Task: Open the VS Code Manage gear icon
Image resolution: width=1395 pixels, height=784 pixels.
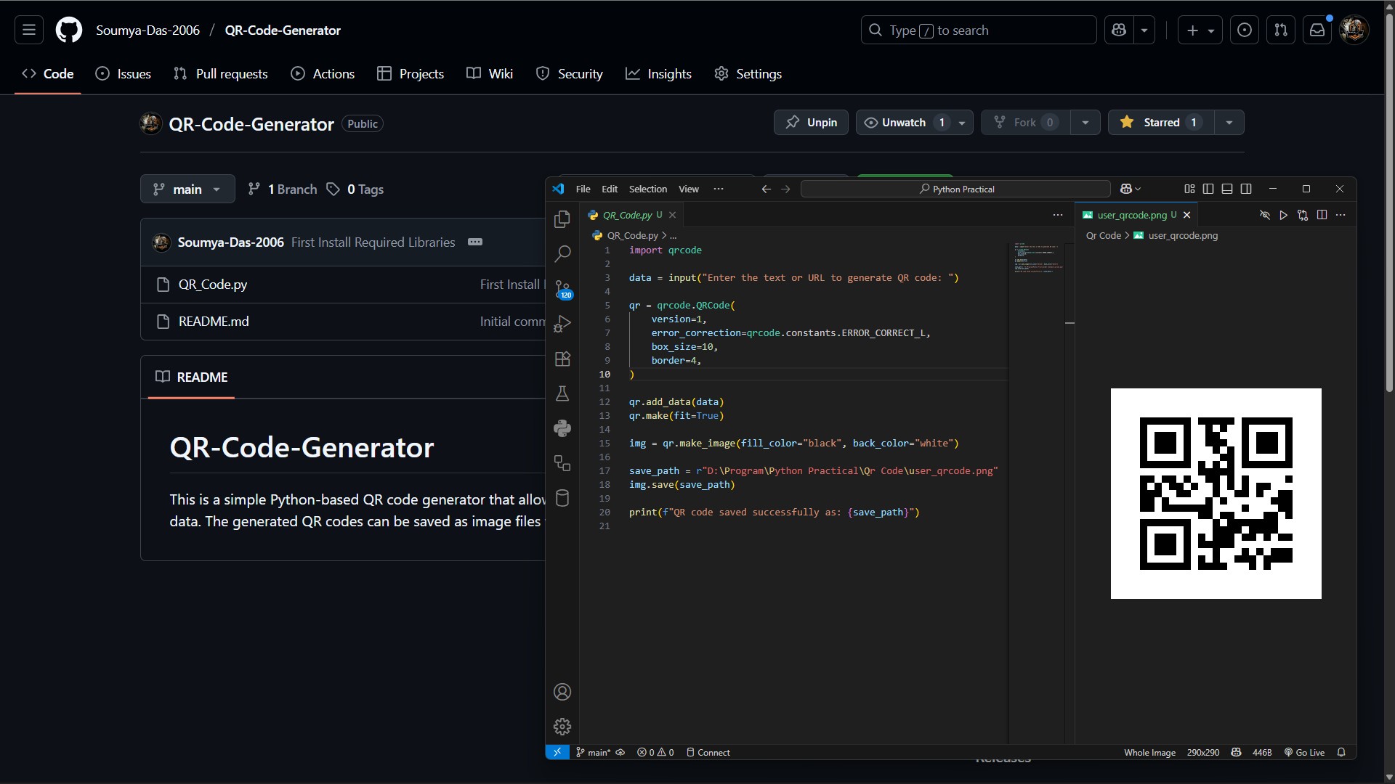Action: click(562, 727)
